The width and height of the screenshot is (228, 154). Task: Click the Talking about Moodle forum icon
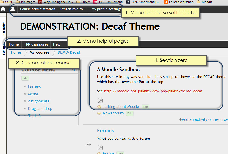[99, 107]
